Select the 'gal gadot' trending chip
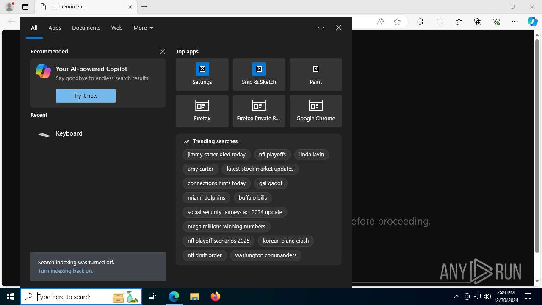Image resolution: width=542 pixels, height=305 pixels. click(x=271, y=183)
